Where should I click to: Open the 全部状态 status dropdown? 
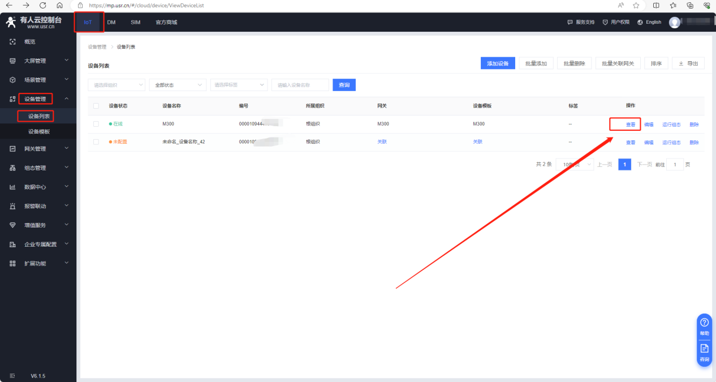click(x=178, y=85)
